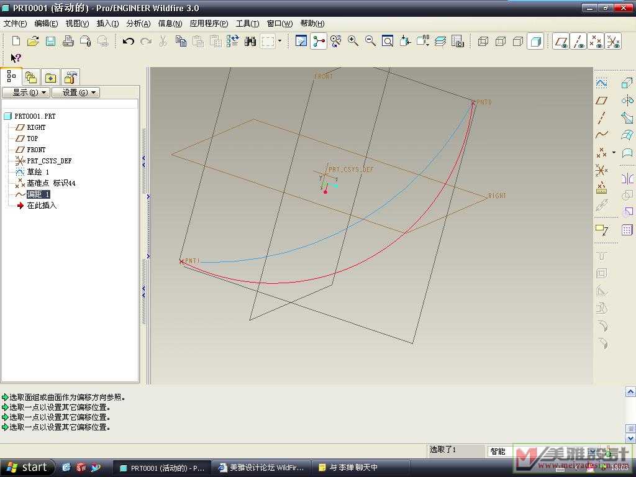The image size is (636, 477).
Task: Insert a datum coordinate system from the right toolbar
Action: point(601,170)
